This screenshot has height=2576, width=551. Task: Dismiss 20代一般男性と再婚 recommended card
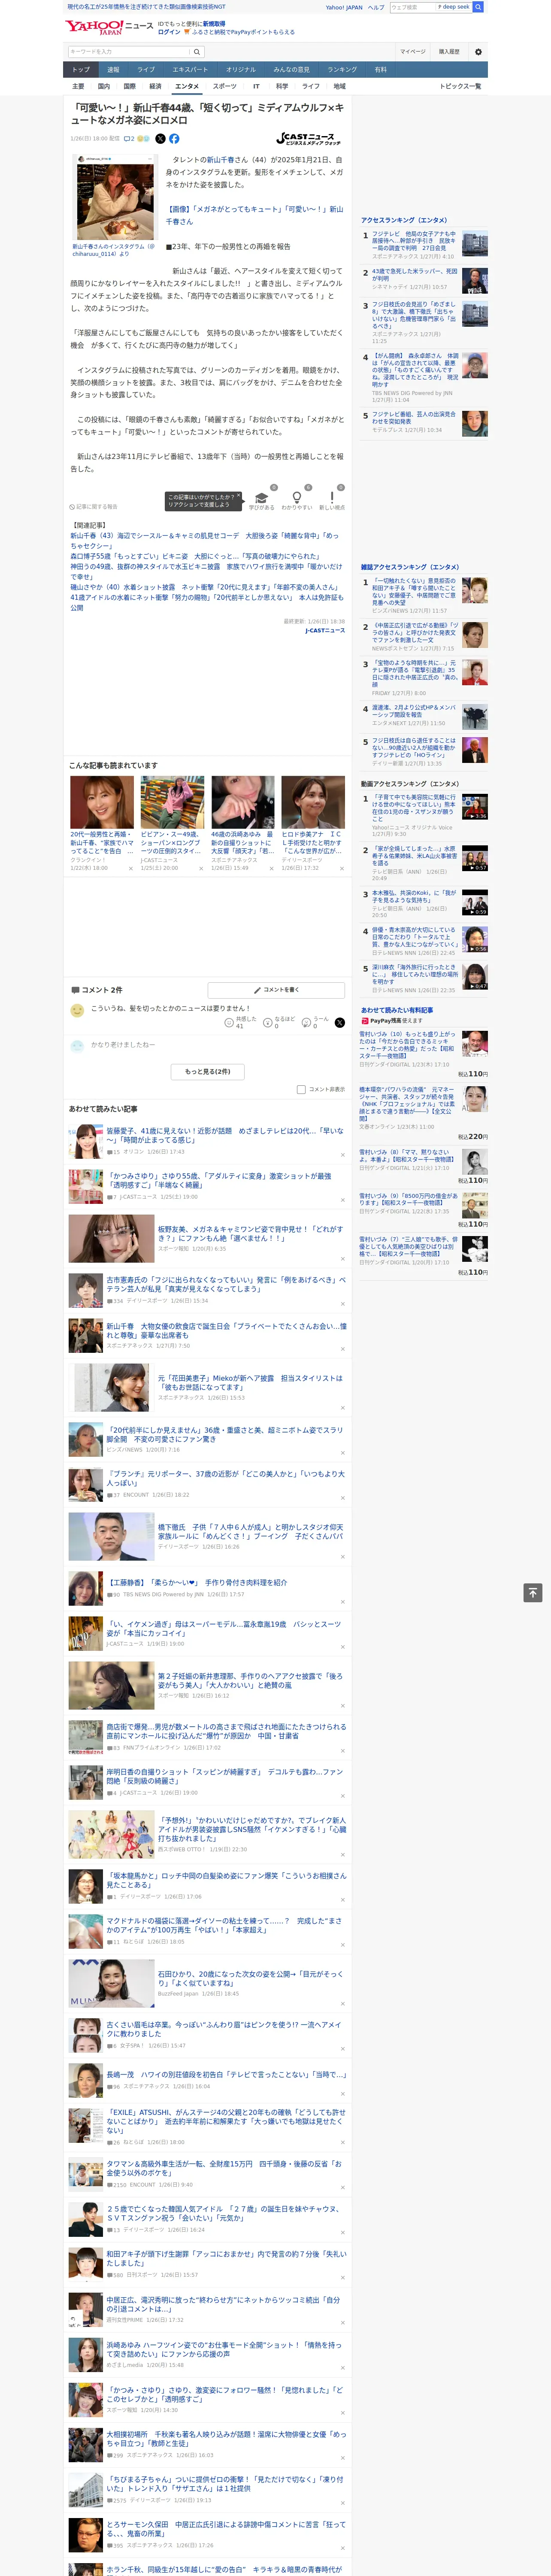coord(130,868)
